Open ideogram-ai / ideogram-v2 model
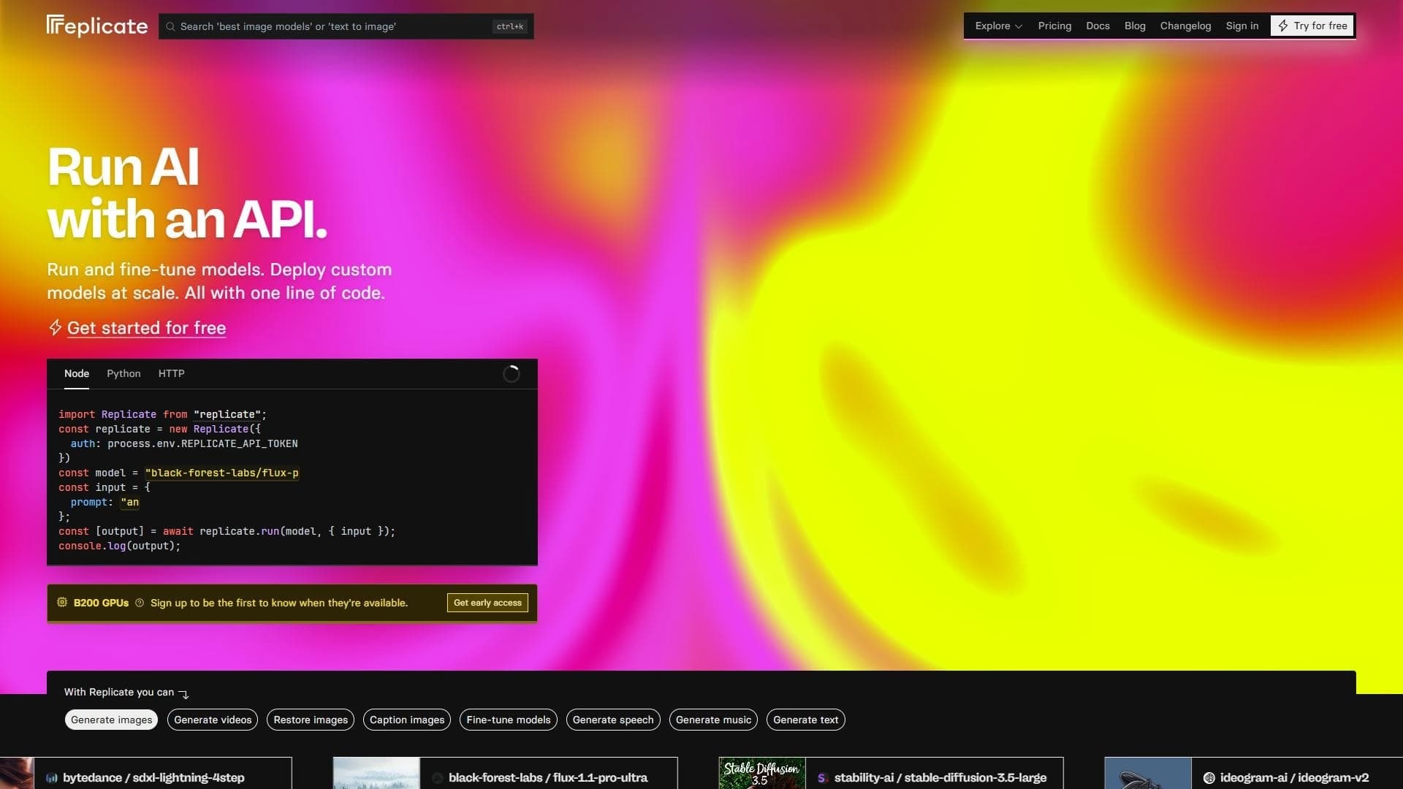1403x789 pixels. (x=1294, y=778)
